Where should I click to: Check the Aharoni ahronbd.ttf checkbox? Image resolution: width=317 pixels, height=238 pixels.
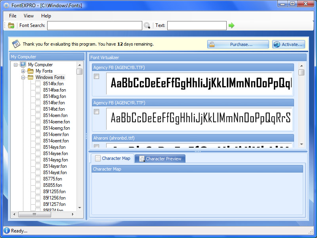click(x=96, y=146)
